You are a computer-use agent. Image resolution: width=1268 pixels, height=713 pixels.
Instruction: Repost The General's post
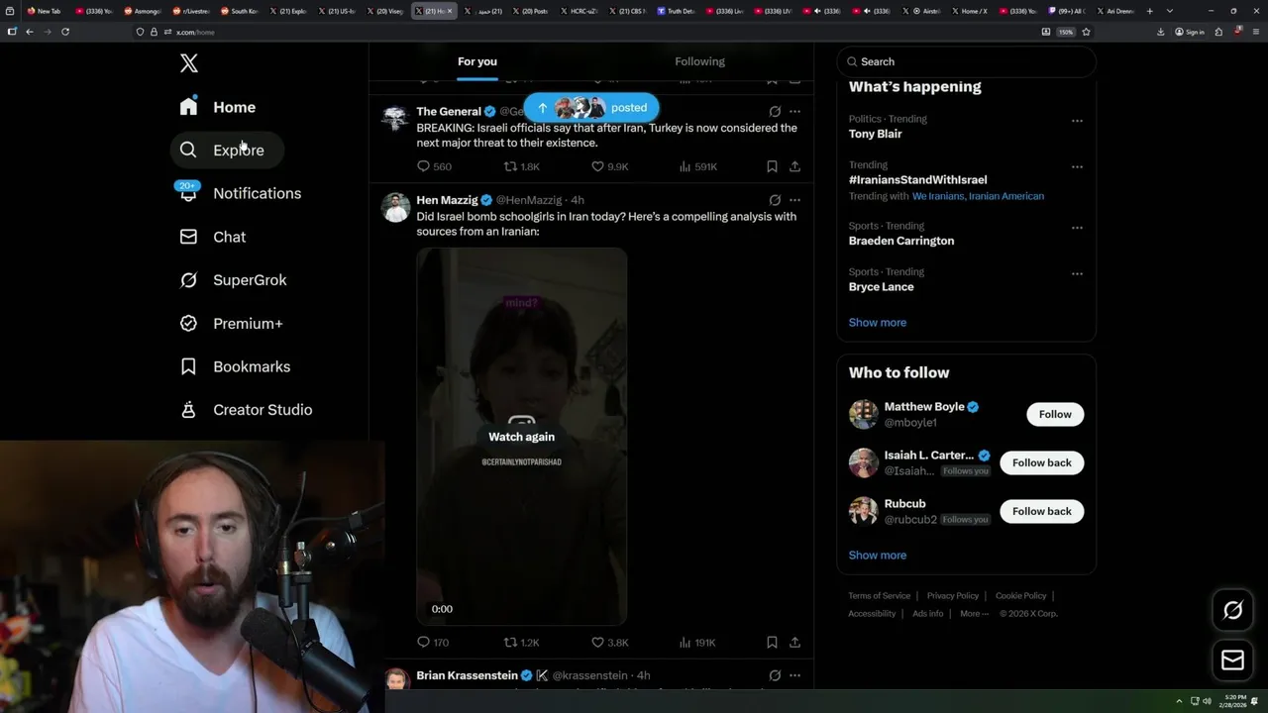[522, 166]
